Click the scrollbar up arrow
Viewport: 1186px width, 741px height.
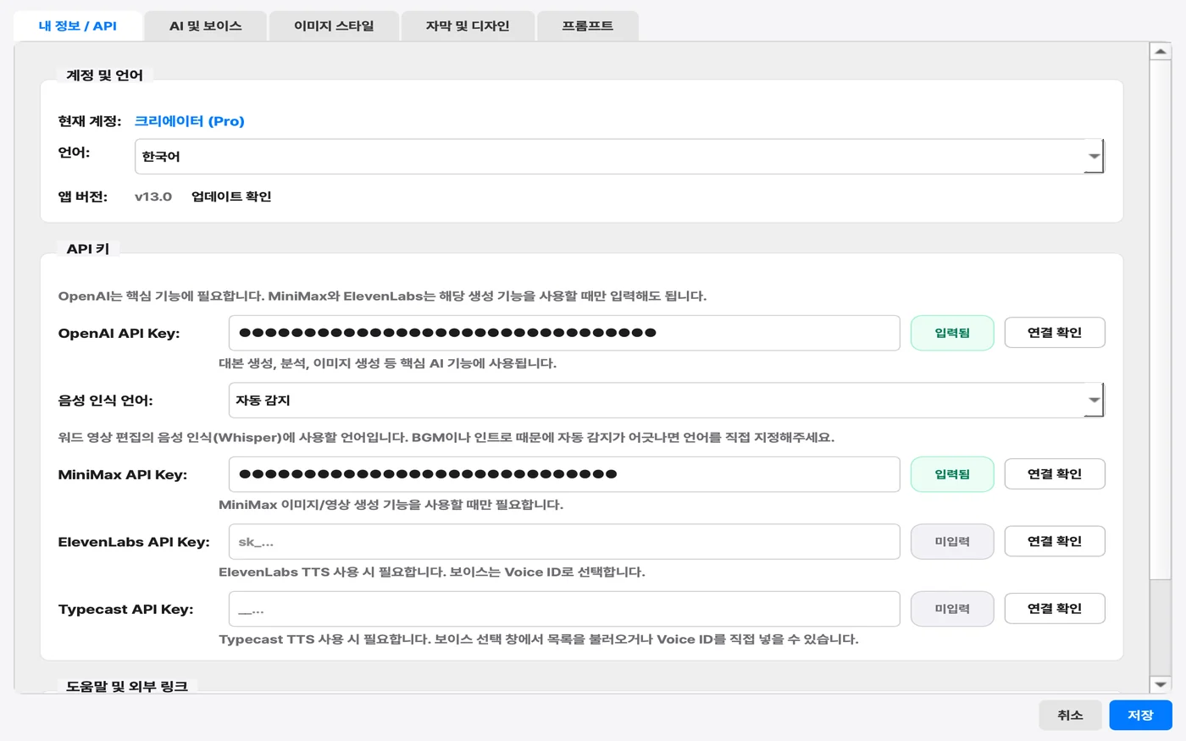(x=1161, y=52)
